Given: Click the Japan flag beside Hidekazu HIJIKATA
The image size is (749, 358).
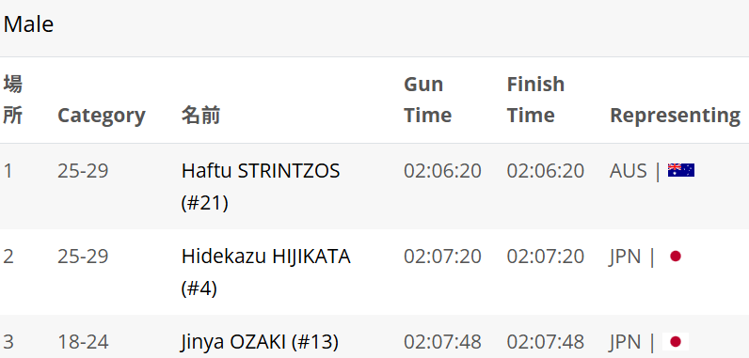Looking at the screenshot, I should coord(675,257).
